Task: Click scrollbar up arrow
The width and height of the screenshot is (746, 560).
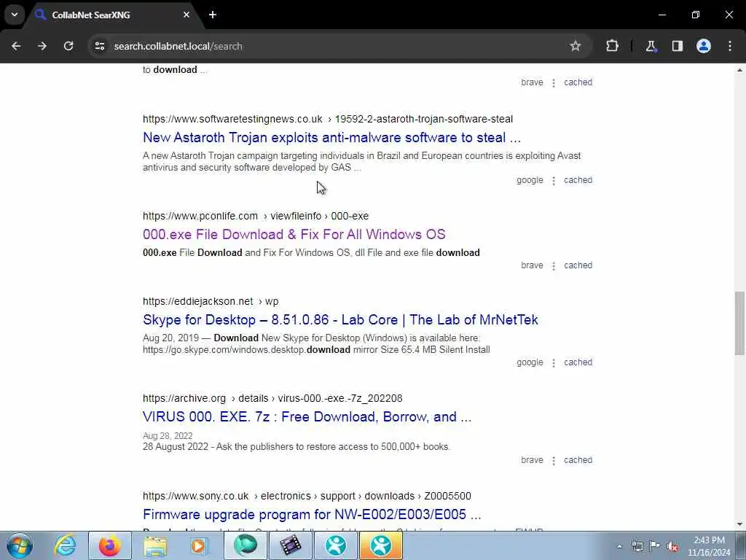Action: point(739,70)
